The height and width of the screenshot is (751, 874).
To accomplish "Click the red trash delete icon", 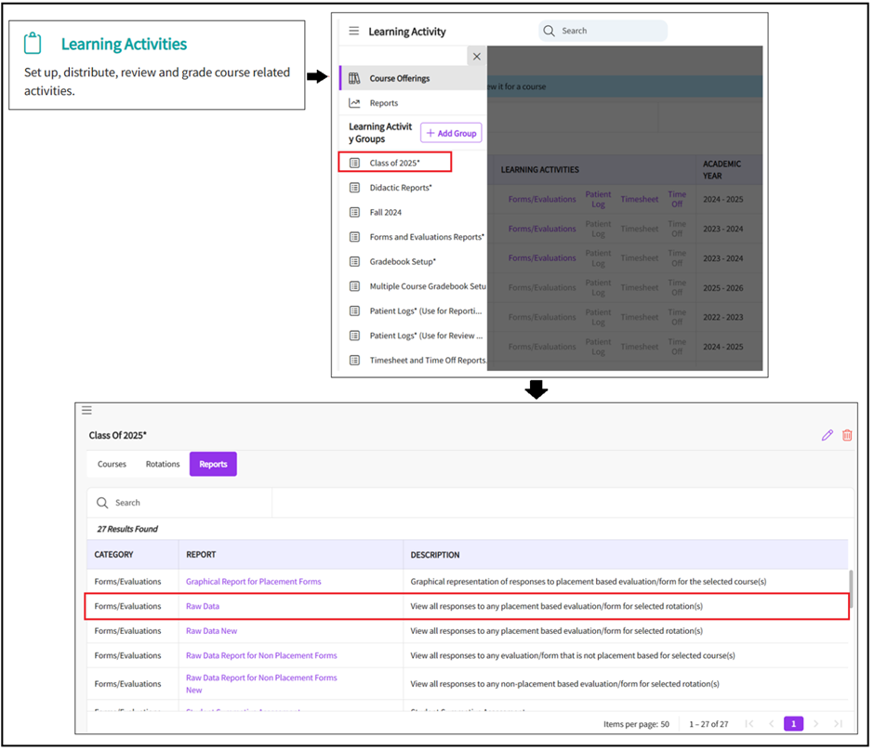I will 847,435.
